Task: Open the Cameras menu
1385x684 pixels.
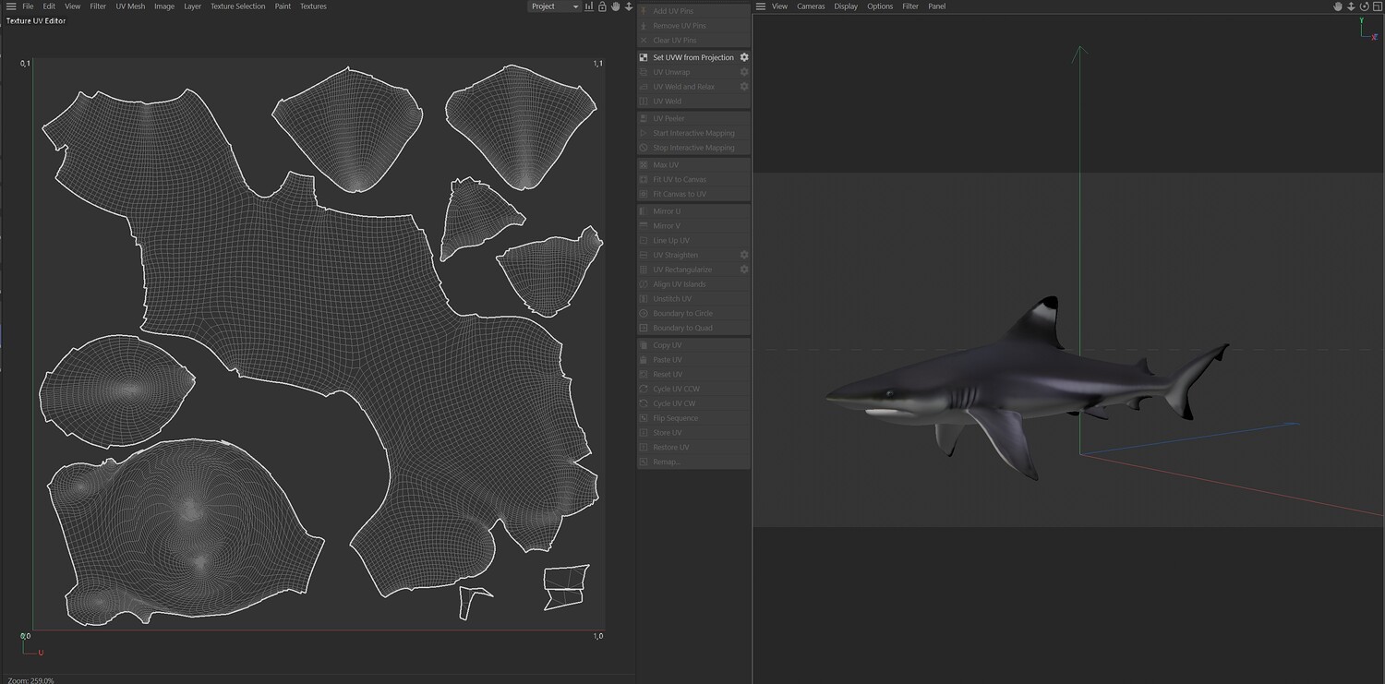Action: click(x=811, y=6)
